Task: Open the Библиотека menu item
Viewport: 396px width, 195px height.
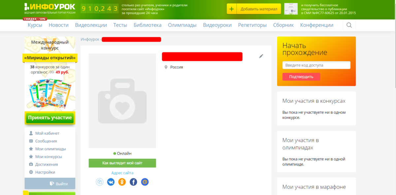Action: point(148,25)
